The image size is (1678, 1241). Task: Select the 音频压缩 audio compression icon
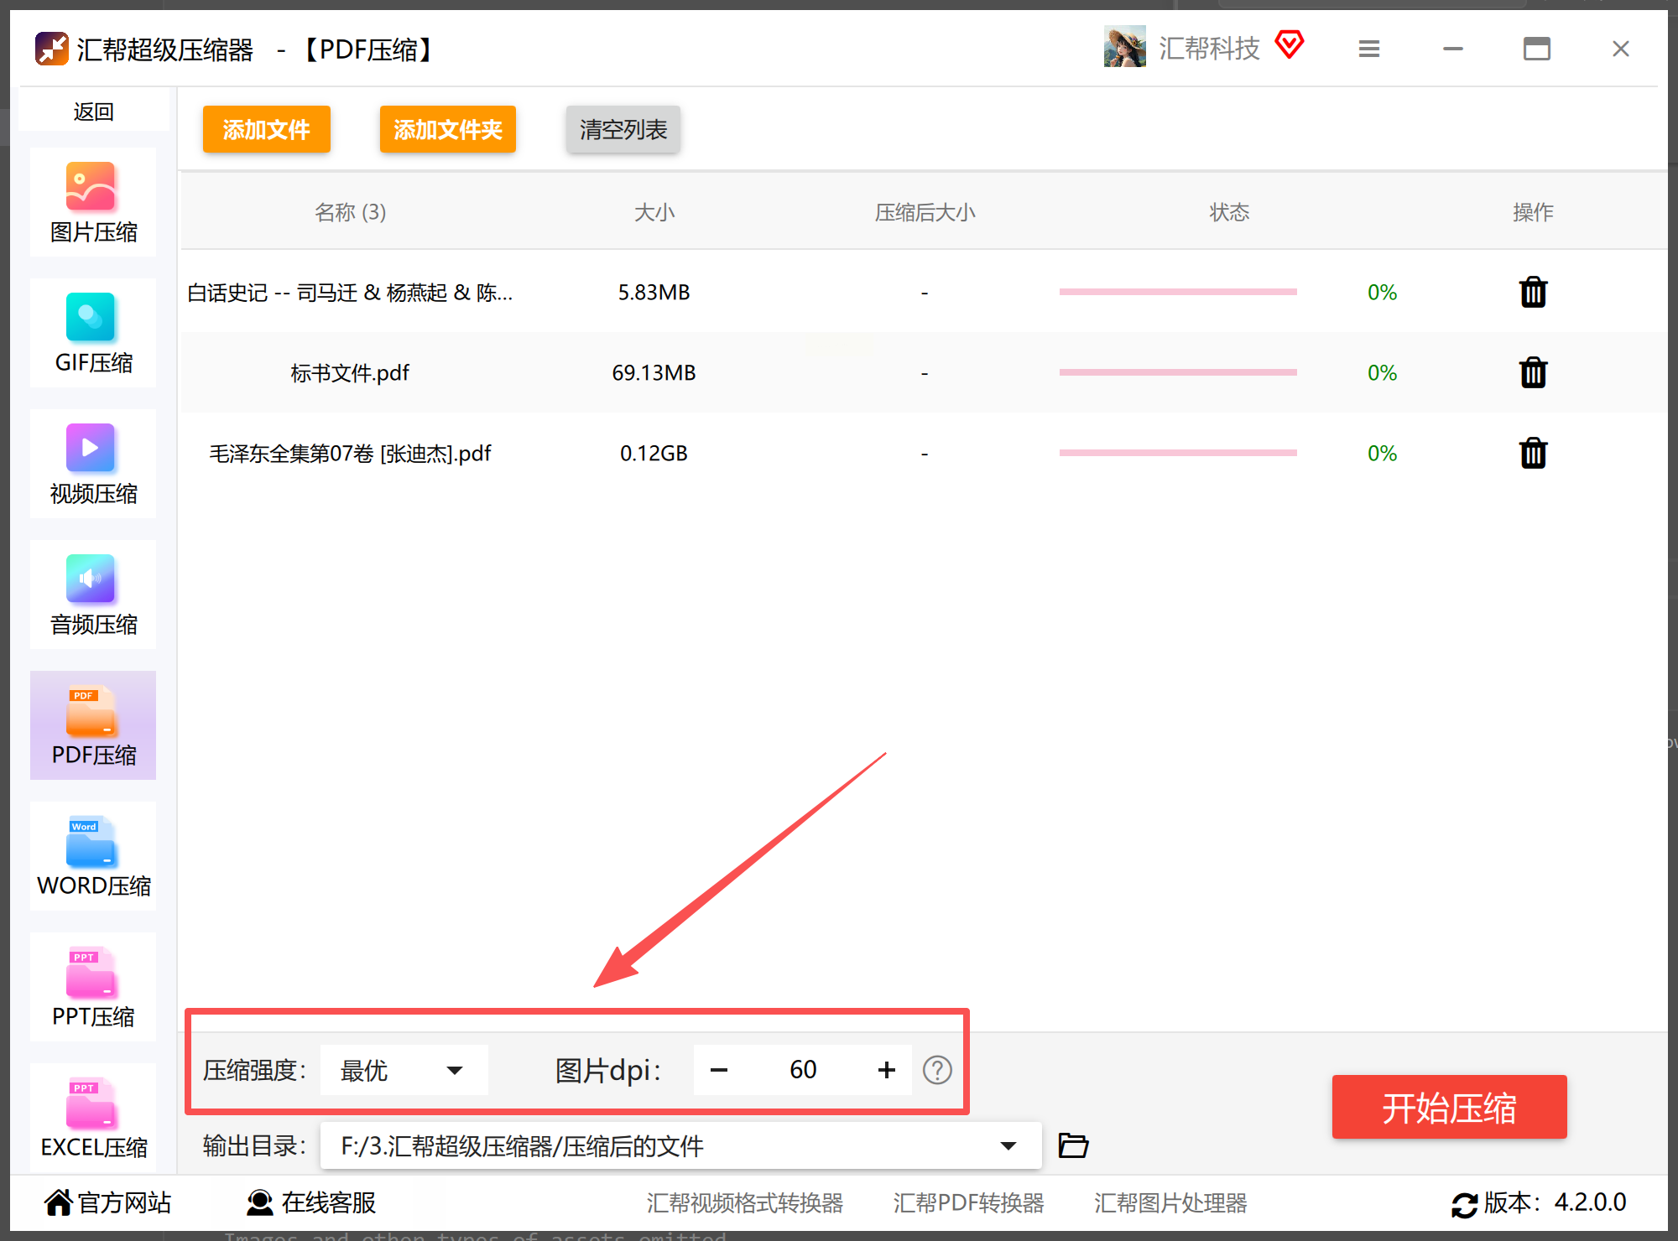(92, 595)
